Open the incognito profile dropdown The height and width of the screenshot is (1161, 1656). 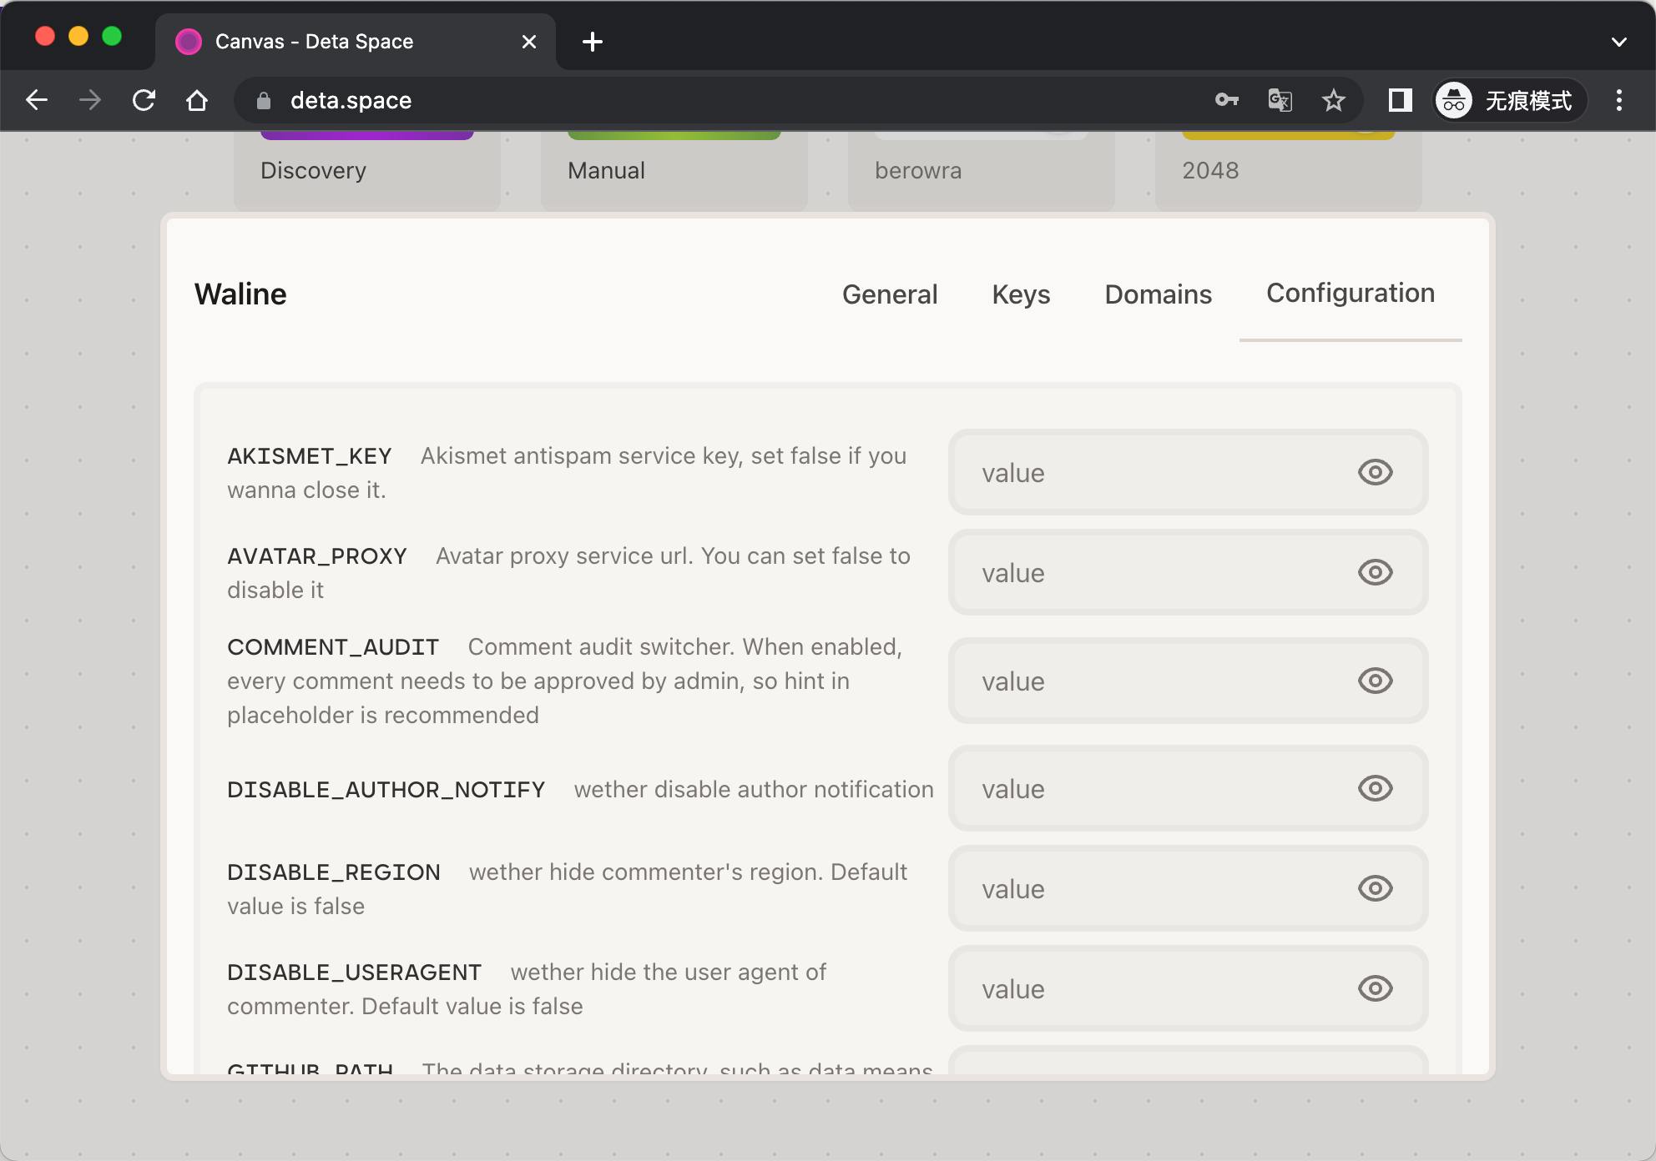(x=1509, y=100)
